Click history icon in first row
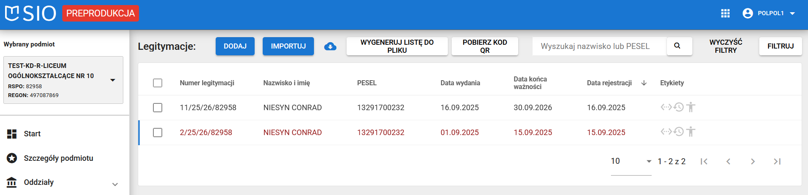 679,107
